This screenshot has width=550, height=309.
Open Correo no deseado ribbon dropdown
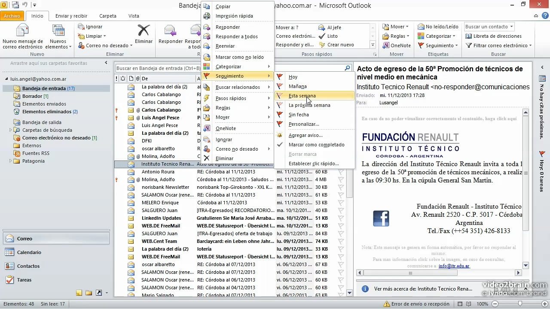pos(105,45)
